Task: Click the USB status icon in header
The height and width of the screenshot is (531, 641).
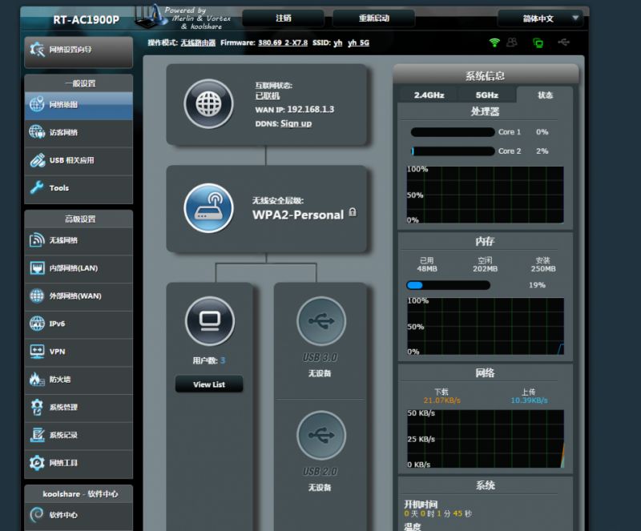Action: (563, 42)
